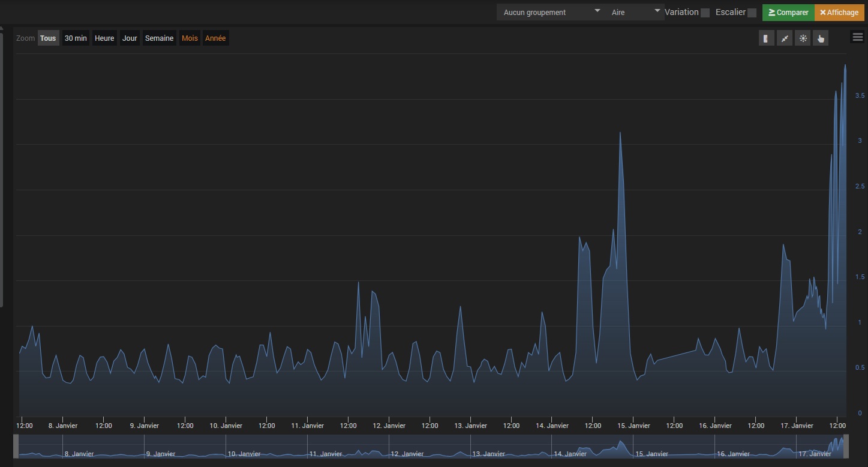868x467 pixels.
Task: Open the Aire chart type dropdown
Action: (x=634, y=12)
